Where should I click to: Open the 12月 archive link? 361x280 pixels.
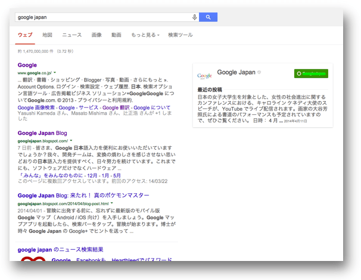tap(92, 175)
